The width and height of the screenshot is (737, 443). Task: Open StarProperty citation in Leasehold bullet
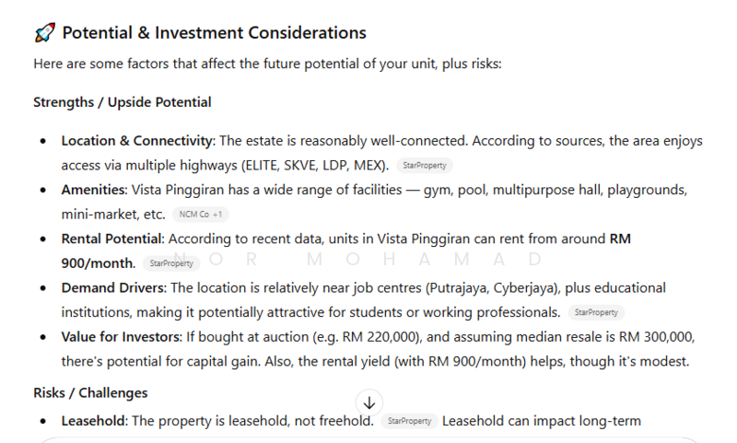(x=409, y=421)
